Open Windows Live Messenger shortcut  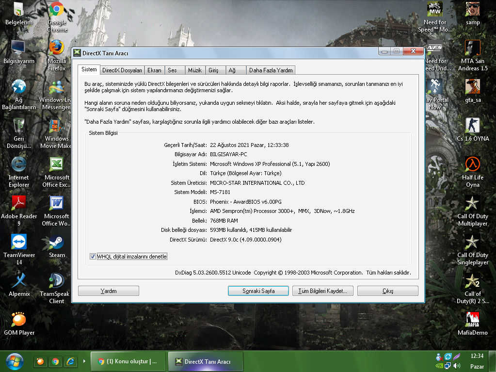[x=56, y=95]
